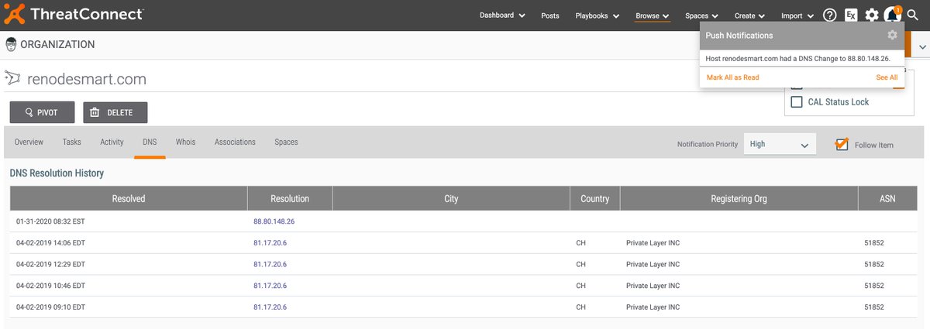Click Mark All as Read
Viewport: 930px width, 329px height.
(732, 77)
